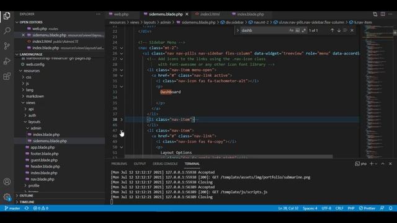Close the sidemenu.blade.php tab

pos(187,14)
